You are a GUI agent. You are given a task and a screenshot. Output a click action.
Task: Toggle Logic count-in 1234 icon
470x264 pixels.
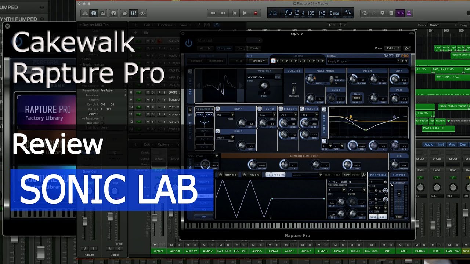coord(400,13)
